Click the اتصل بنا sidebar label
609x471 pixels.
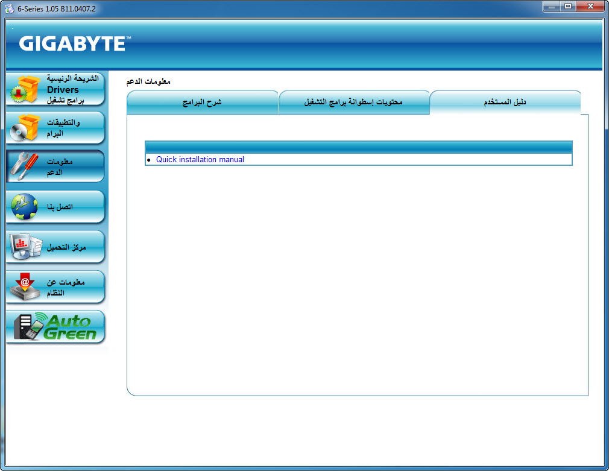(x=60, y=207)
